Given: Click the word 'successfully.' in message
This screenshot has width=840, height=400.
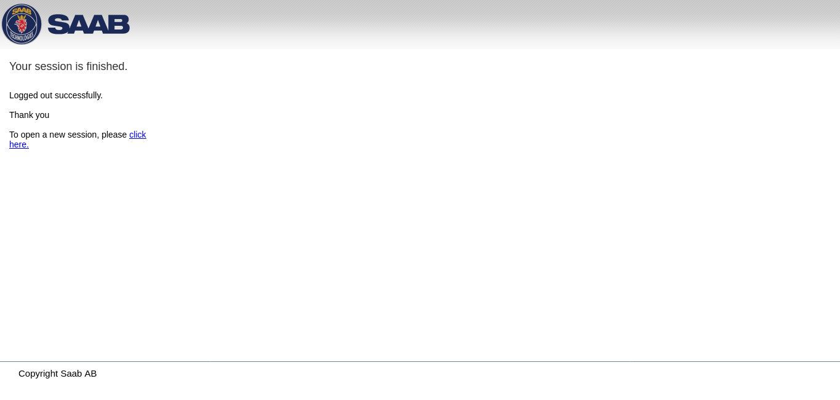Looking at the screenshot, I should [79, 95].
